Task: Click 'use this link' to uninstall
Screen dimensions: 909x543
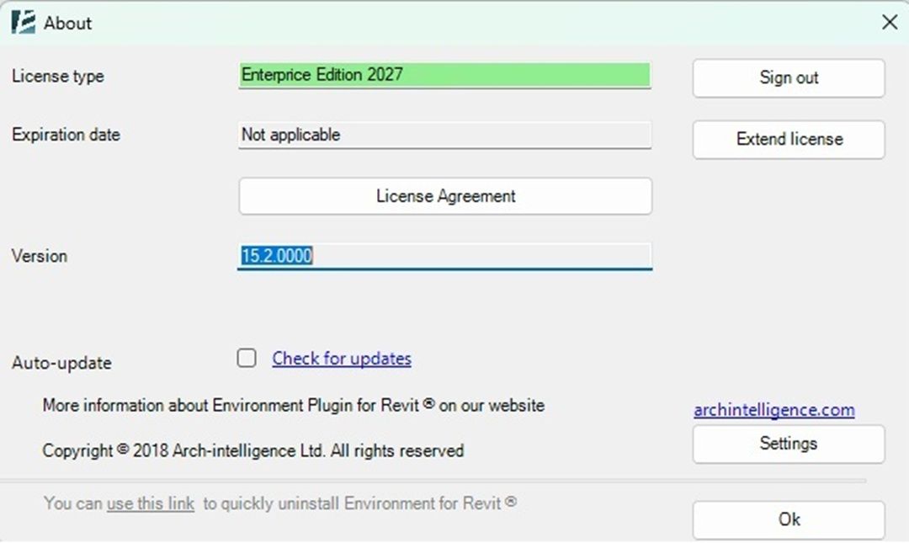Action: pos(150,503)
